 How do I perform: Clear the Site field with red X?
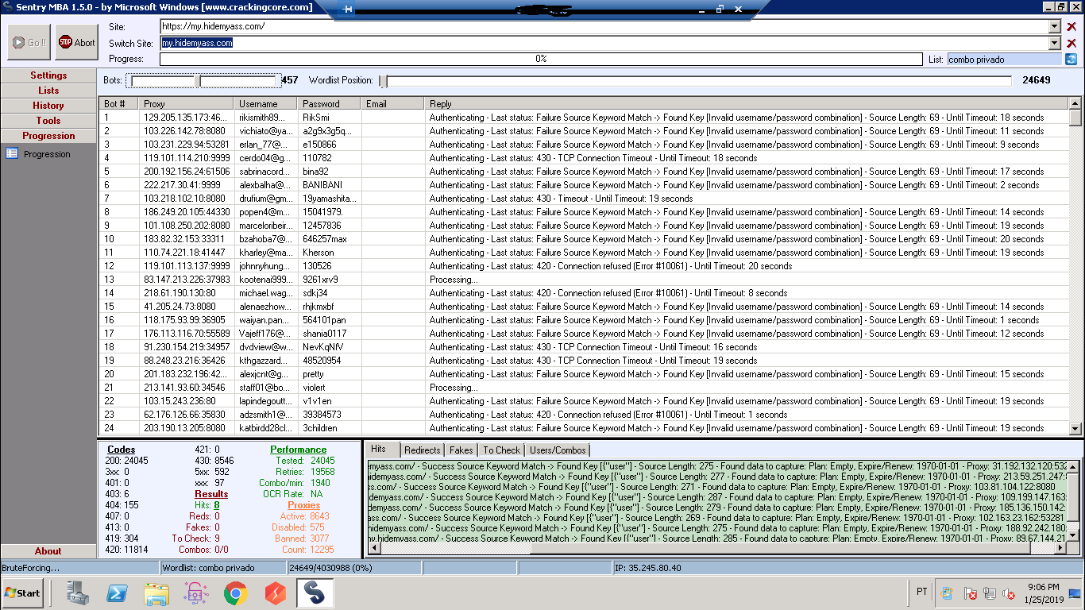click(1071, 27)
